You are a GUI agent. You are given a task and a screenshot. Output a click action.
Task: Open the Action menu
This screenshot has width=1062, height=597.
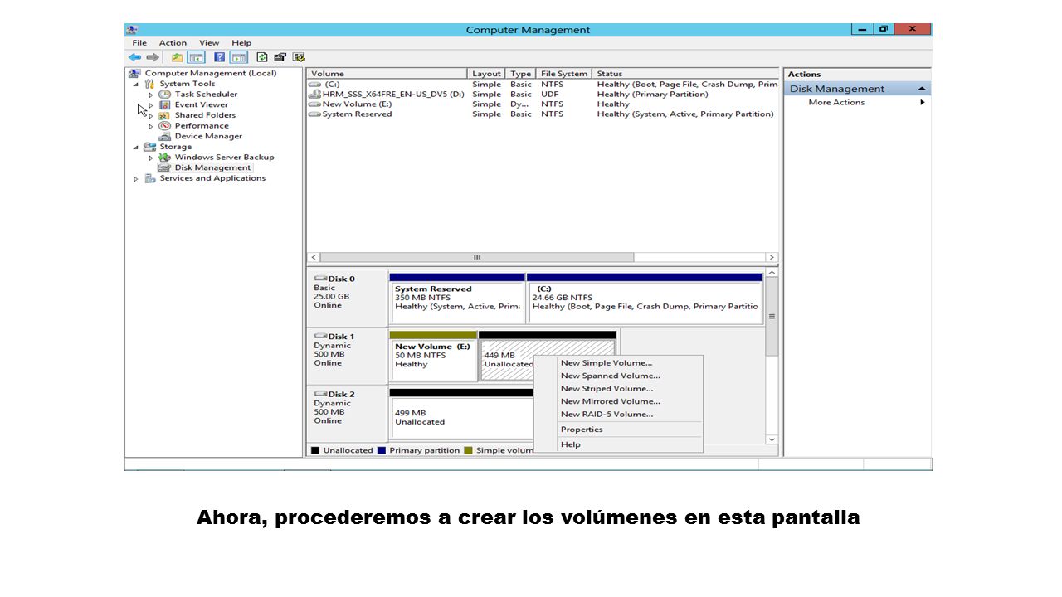click(173, 43)
